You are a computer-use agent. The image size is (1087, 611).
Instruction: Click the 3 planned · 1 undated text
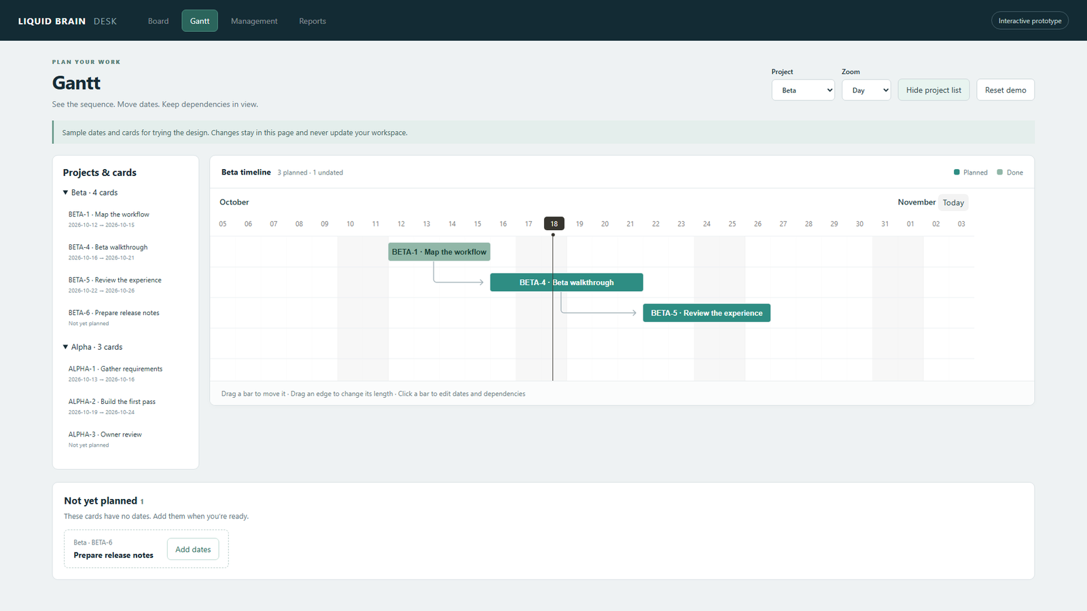click(310, 172)
